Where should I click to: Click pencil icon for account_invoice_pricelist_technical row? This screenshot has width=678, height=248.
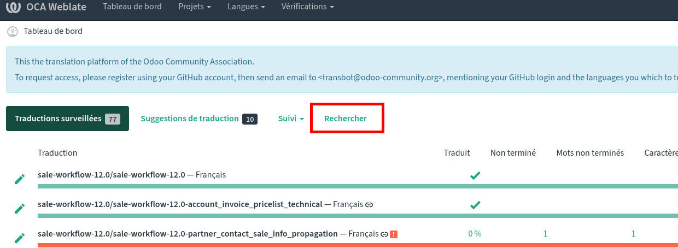[20, 209]
